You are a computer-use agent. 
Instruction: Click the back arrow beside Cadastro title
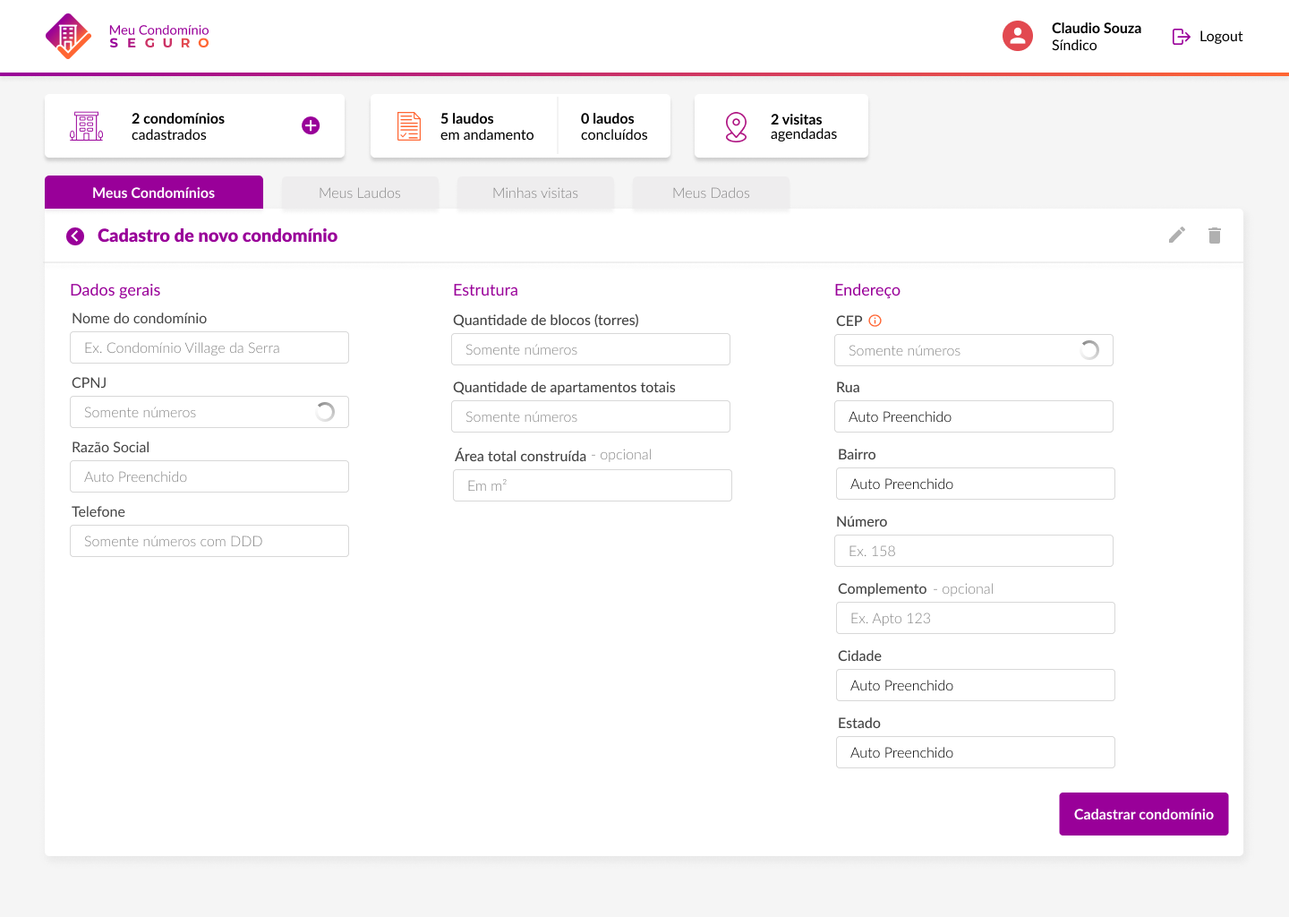(75, 236)
